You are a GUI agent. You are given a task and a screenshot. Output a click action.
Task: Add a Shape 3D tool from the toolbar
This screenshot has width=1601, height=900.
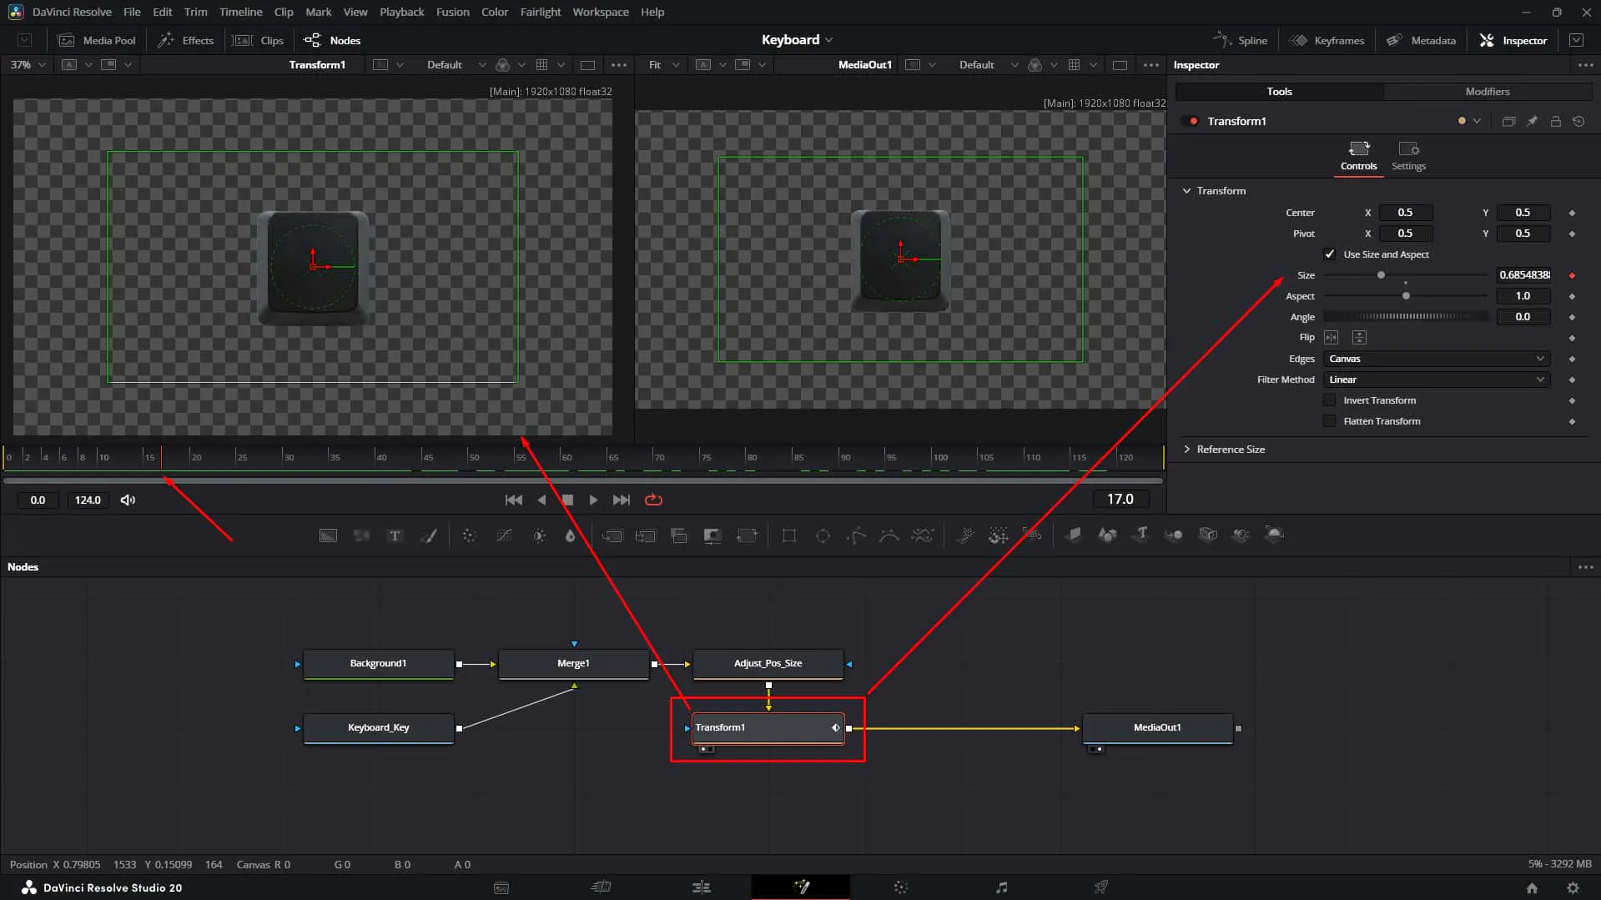[x=1107, y=535]
